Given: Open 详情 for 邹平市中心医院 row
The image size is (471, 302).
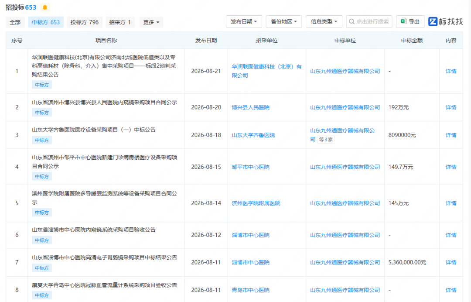Looking at the screenshot, I should click(451, 167).
